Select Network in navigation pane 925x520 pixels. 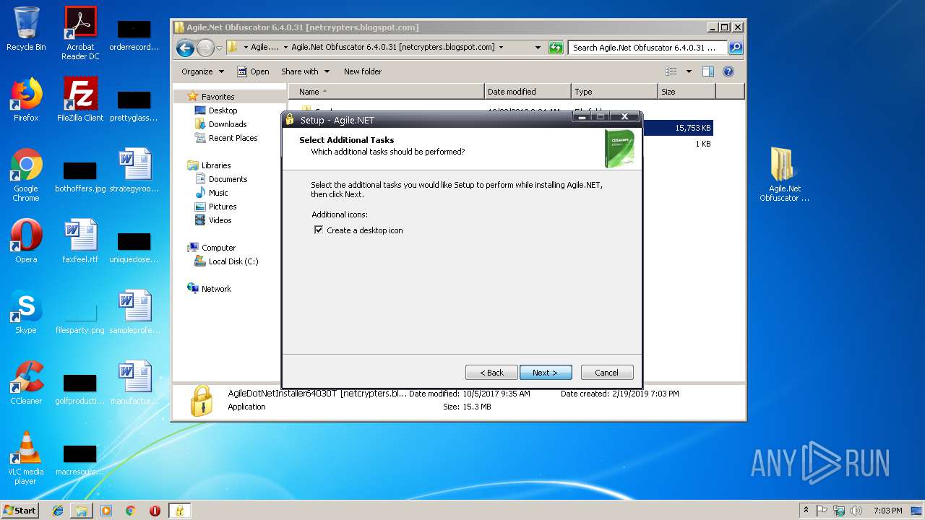tap(216, 289)
